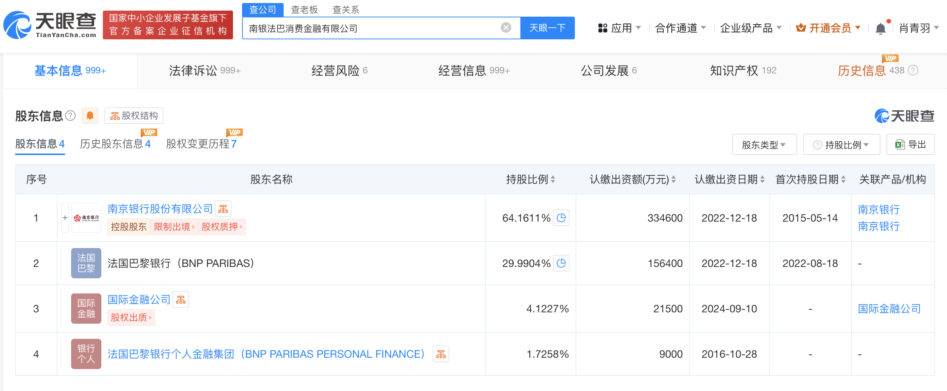Click the red 官方备案企业征信机构 banner
Screen dimensions: 947x391
coord(168,25)
